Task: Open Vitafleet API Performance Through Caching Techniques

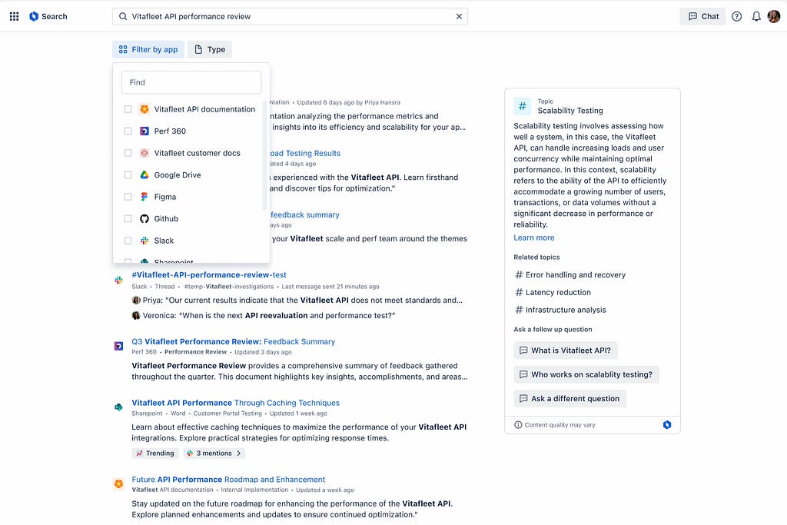Action: [x=235, y=403]
